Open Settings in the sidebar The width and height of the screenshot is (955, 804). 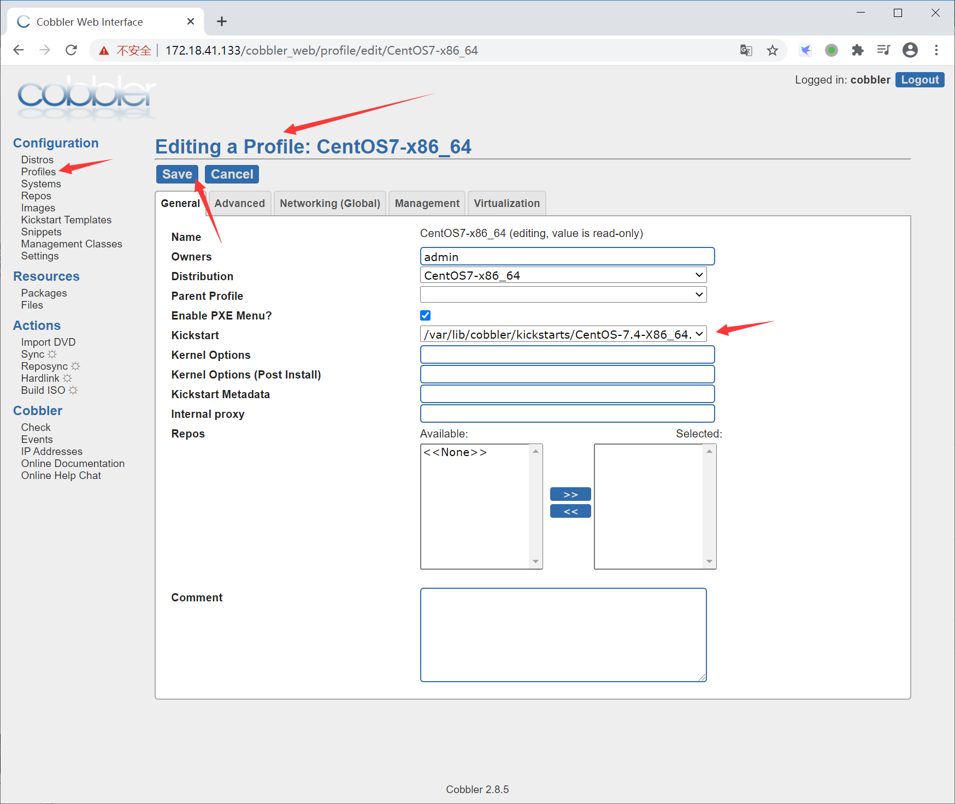(x=40, y=256)
